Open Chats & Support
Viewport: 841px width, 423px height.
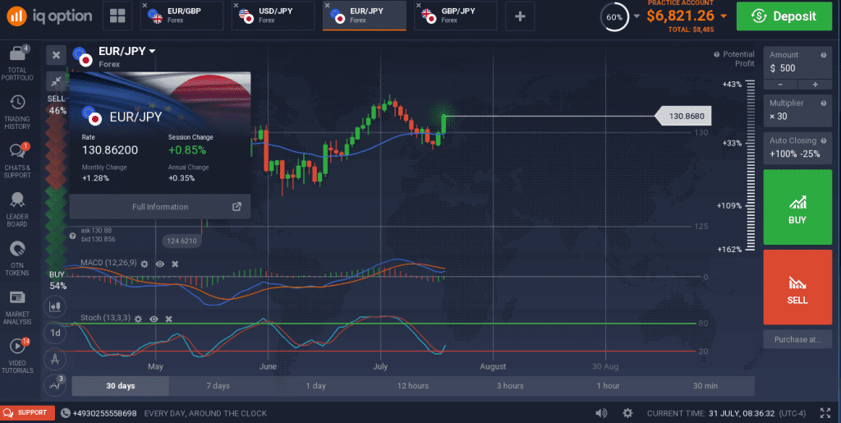18,160
